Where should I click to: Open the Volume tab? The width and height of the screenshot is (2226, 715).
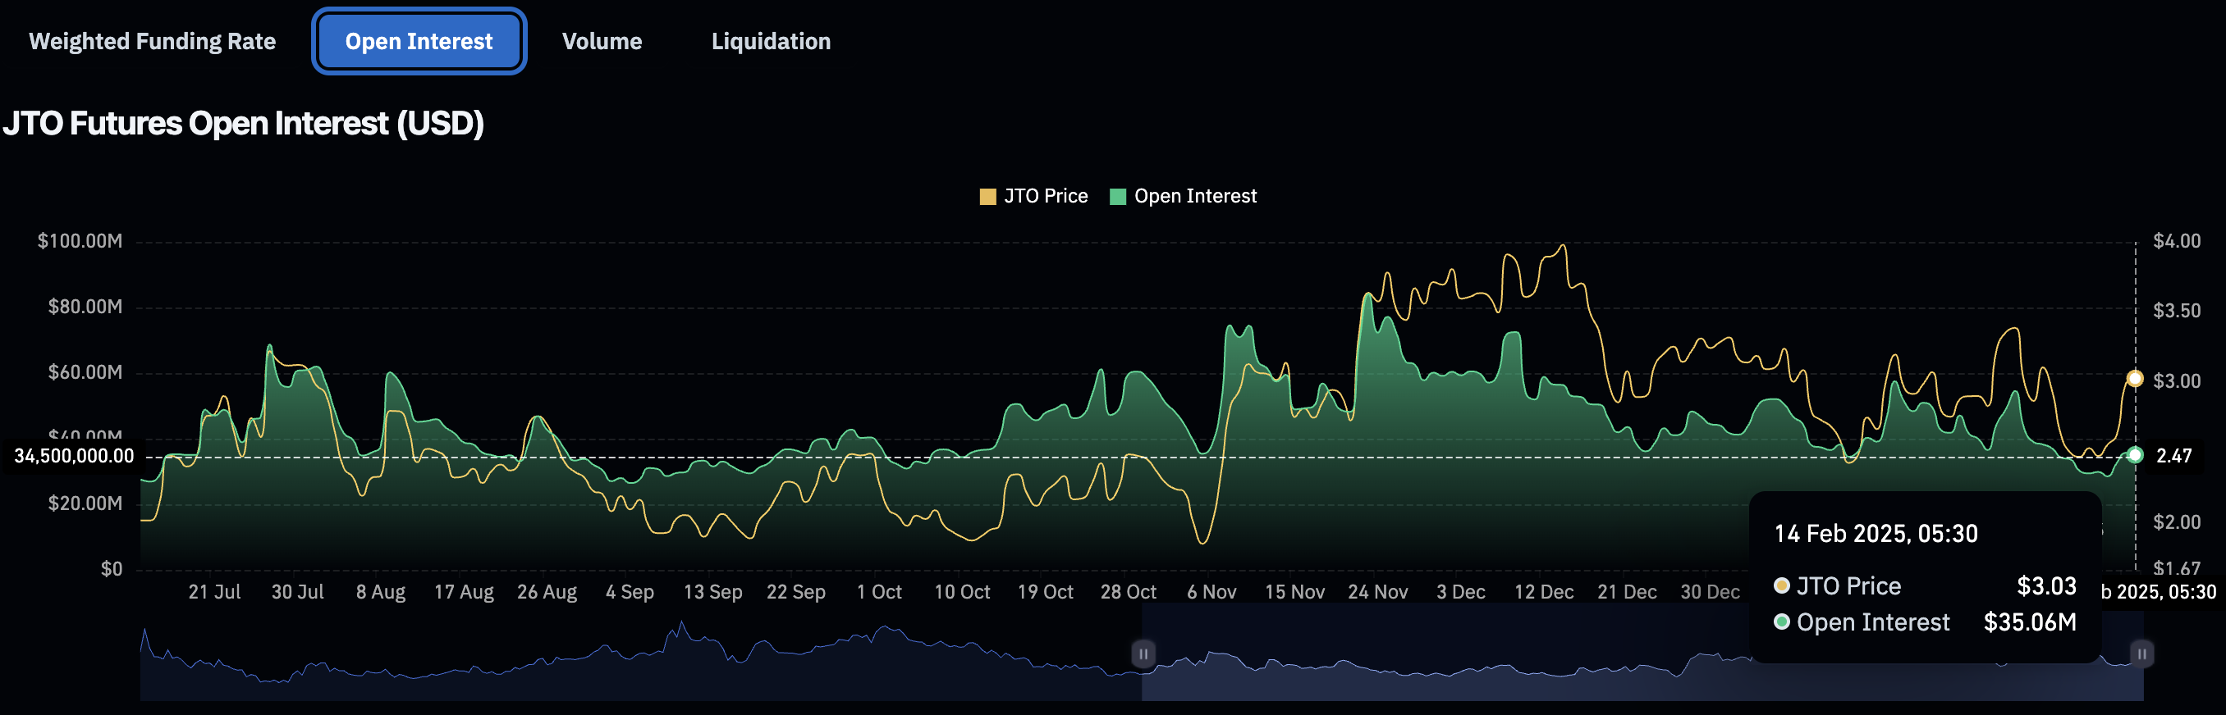point(602,42)
